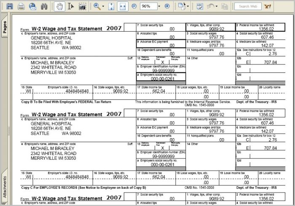Click the Copy C address line 2342 WHITETAIL ROAD
Image resolution: width=295 pixels, height=206 pixels.
click(54, 153)
